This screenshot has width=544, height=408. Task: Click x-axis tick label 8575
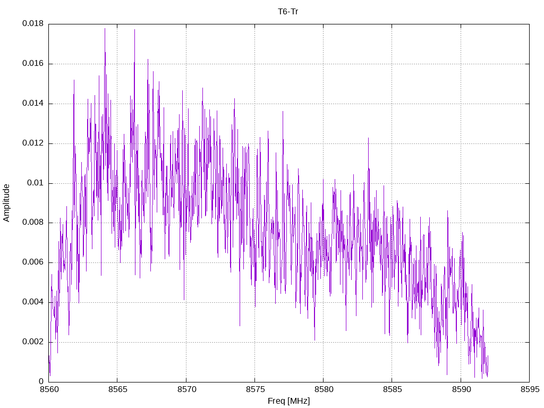tap(255, 389)
